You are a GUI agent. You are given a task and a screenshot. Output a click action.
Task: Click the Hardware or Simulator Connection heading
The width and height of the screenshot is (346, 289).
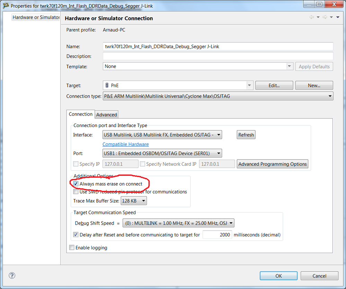109,18
